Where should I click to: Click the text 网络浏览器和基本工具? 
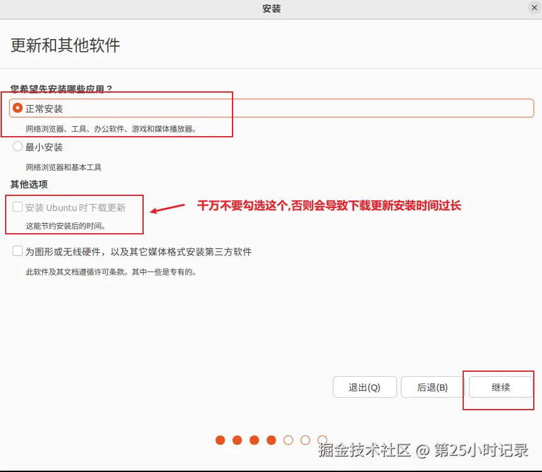click(64, 167)
